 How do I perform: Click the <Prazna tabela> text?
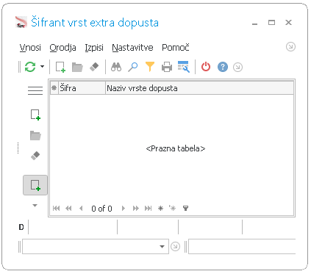[176, 148]
